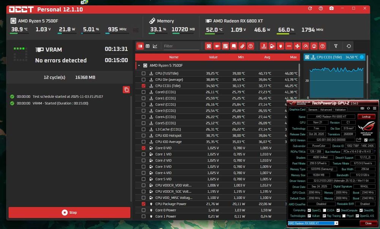Click the 'CPU VDDCR_SOC Volt...' sensor row name
380x229 pixels.
173,192
